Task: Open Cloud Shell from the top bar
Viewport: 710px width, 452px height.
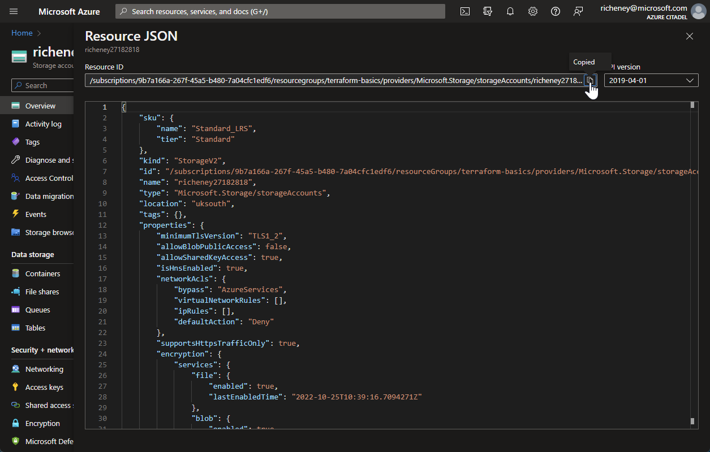Action: click(464, 11)
